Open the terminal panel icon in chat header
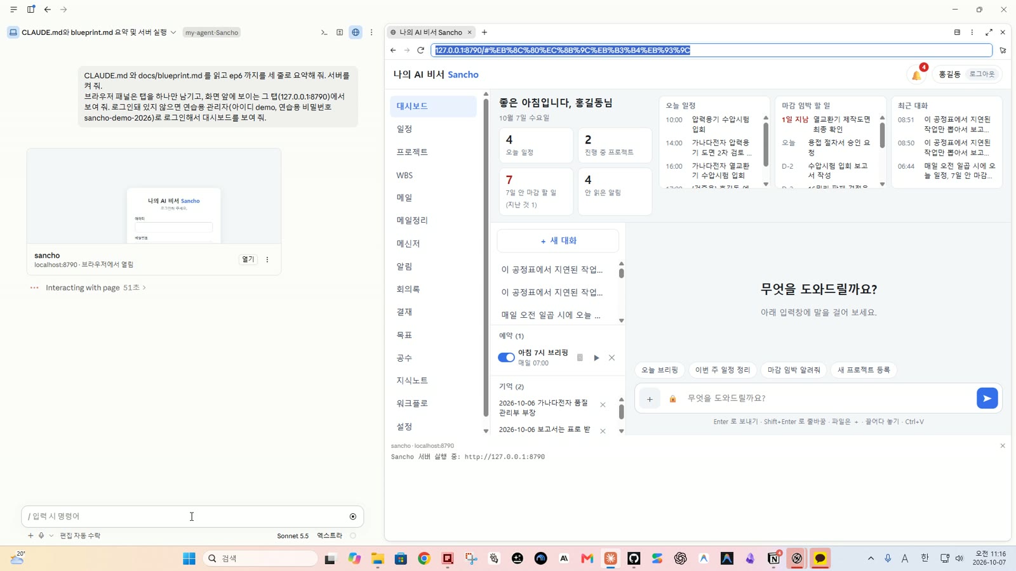Viewport: 1016px width, 571px height. pyautogui.click(x=324, y=32)
